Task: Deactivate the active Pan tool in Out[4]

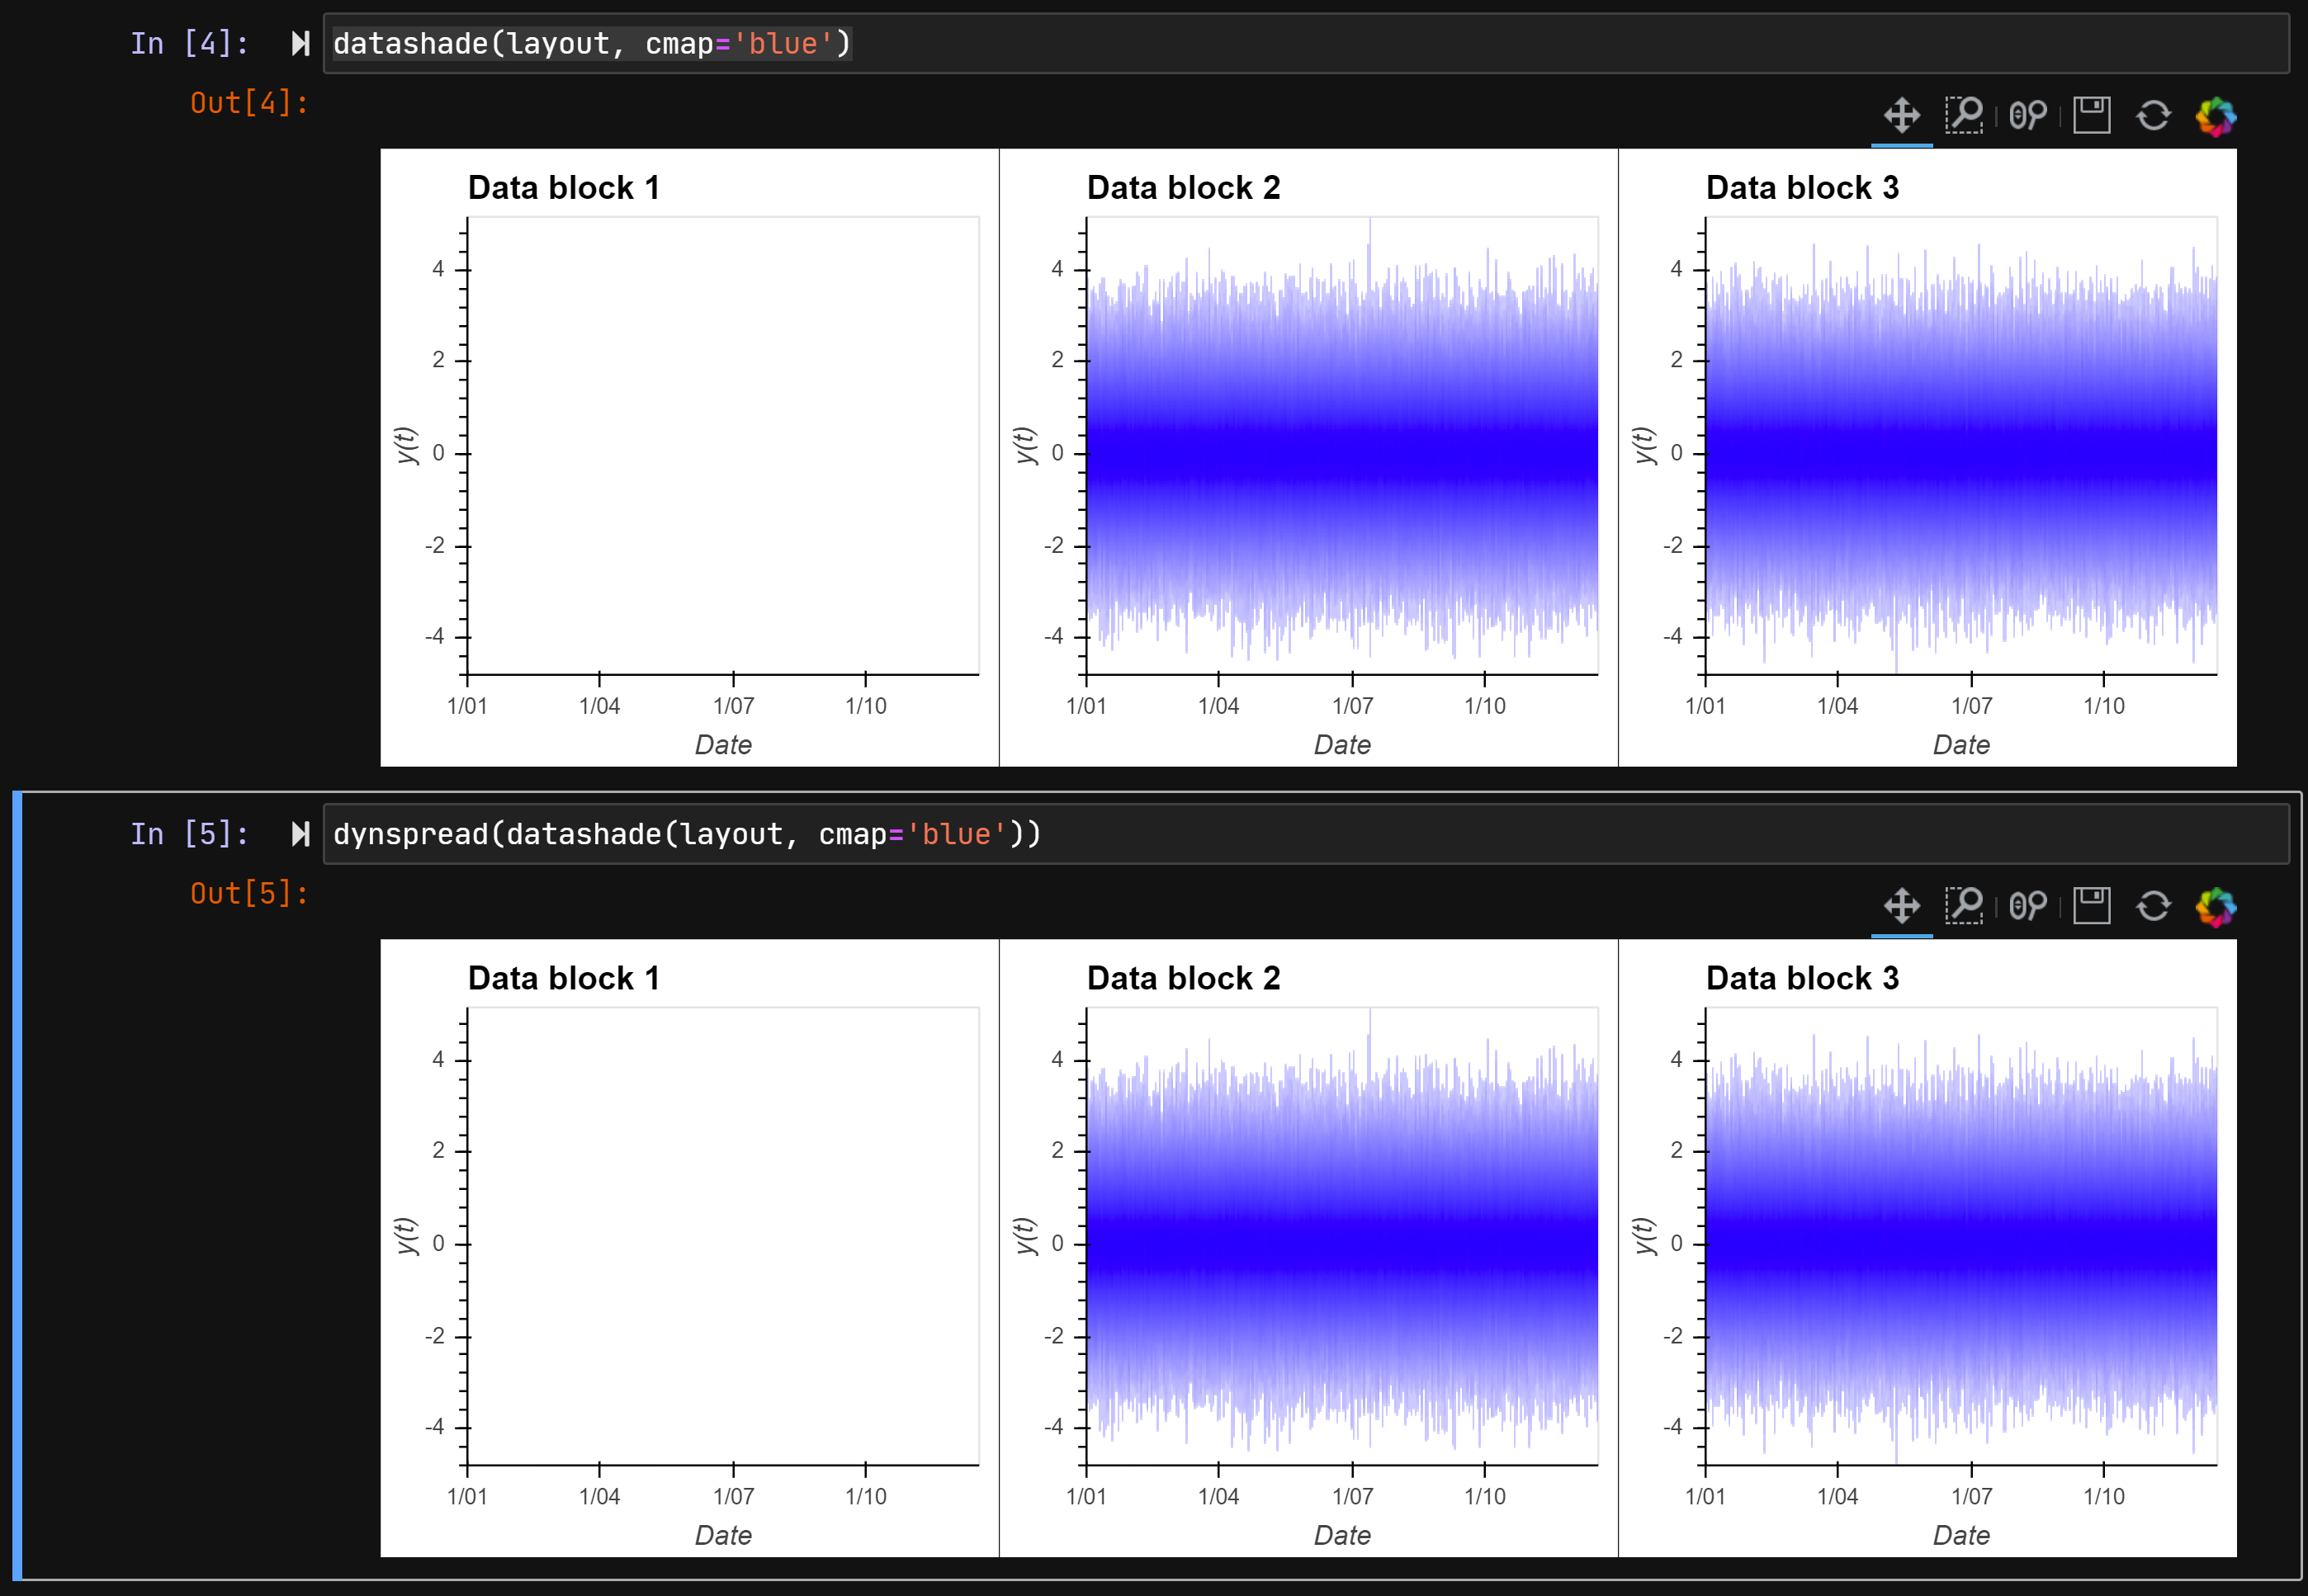Action: pyautogui.click(x=1900, y=115)
